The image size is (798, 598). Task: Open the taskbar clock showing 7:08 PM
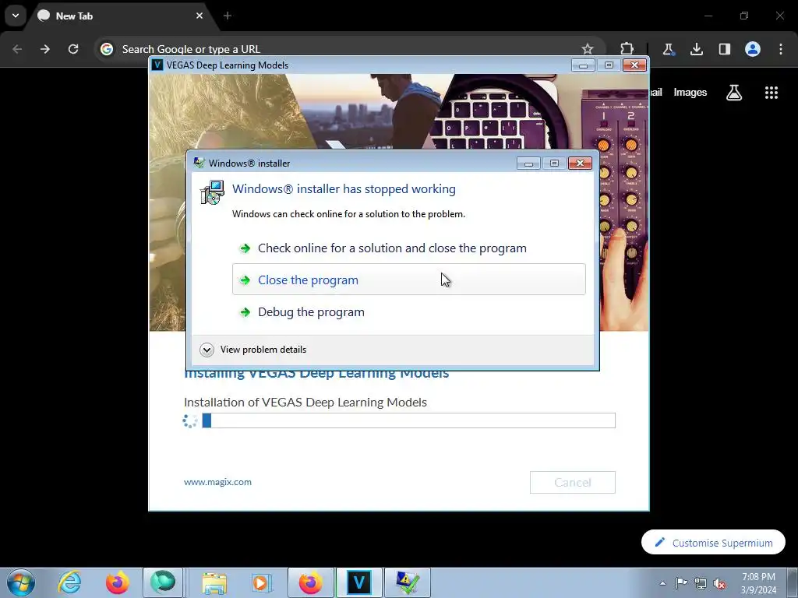pos(758,583)
